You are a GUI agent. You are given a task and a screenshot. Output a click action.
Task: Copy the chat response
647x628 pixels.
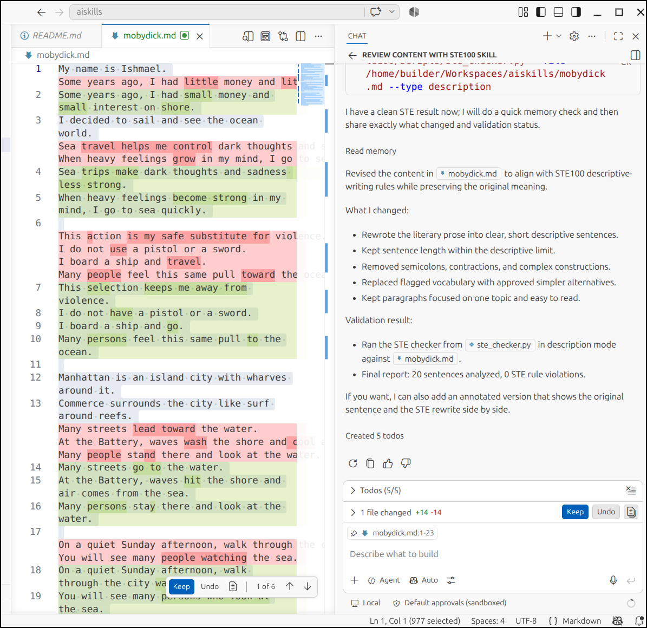(x=370, y=463)
